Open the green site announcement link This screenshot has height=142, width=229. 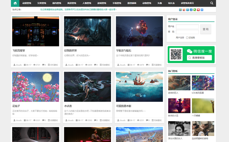[x=79, y=9]
